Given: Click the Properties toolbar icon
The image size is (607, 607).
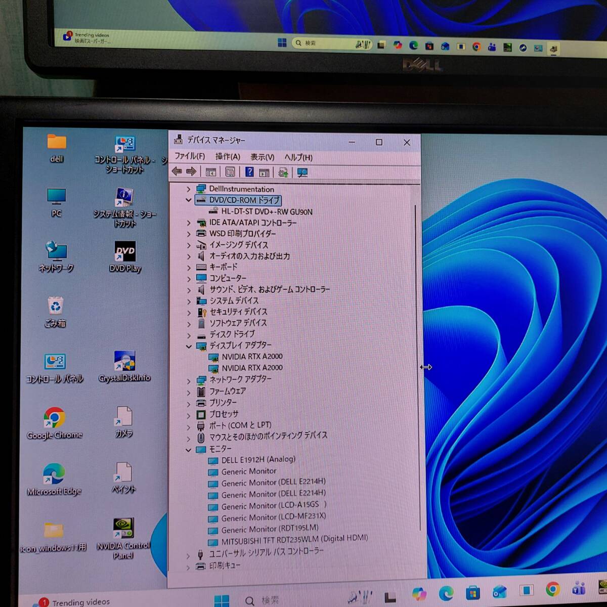Looking at the screenshot, I should tap(230, 172).
